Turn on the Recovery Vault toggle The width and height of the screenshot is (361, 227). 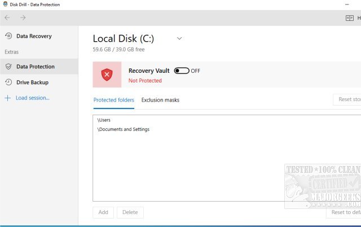tap(182, 71)
